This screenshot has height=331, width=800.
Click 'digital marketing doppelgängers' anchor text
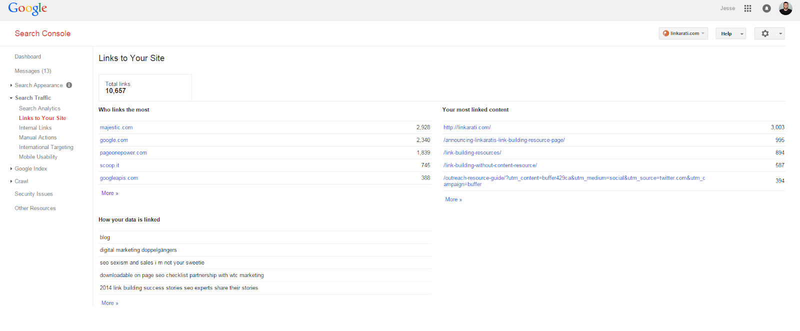(138, 250)
